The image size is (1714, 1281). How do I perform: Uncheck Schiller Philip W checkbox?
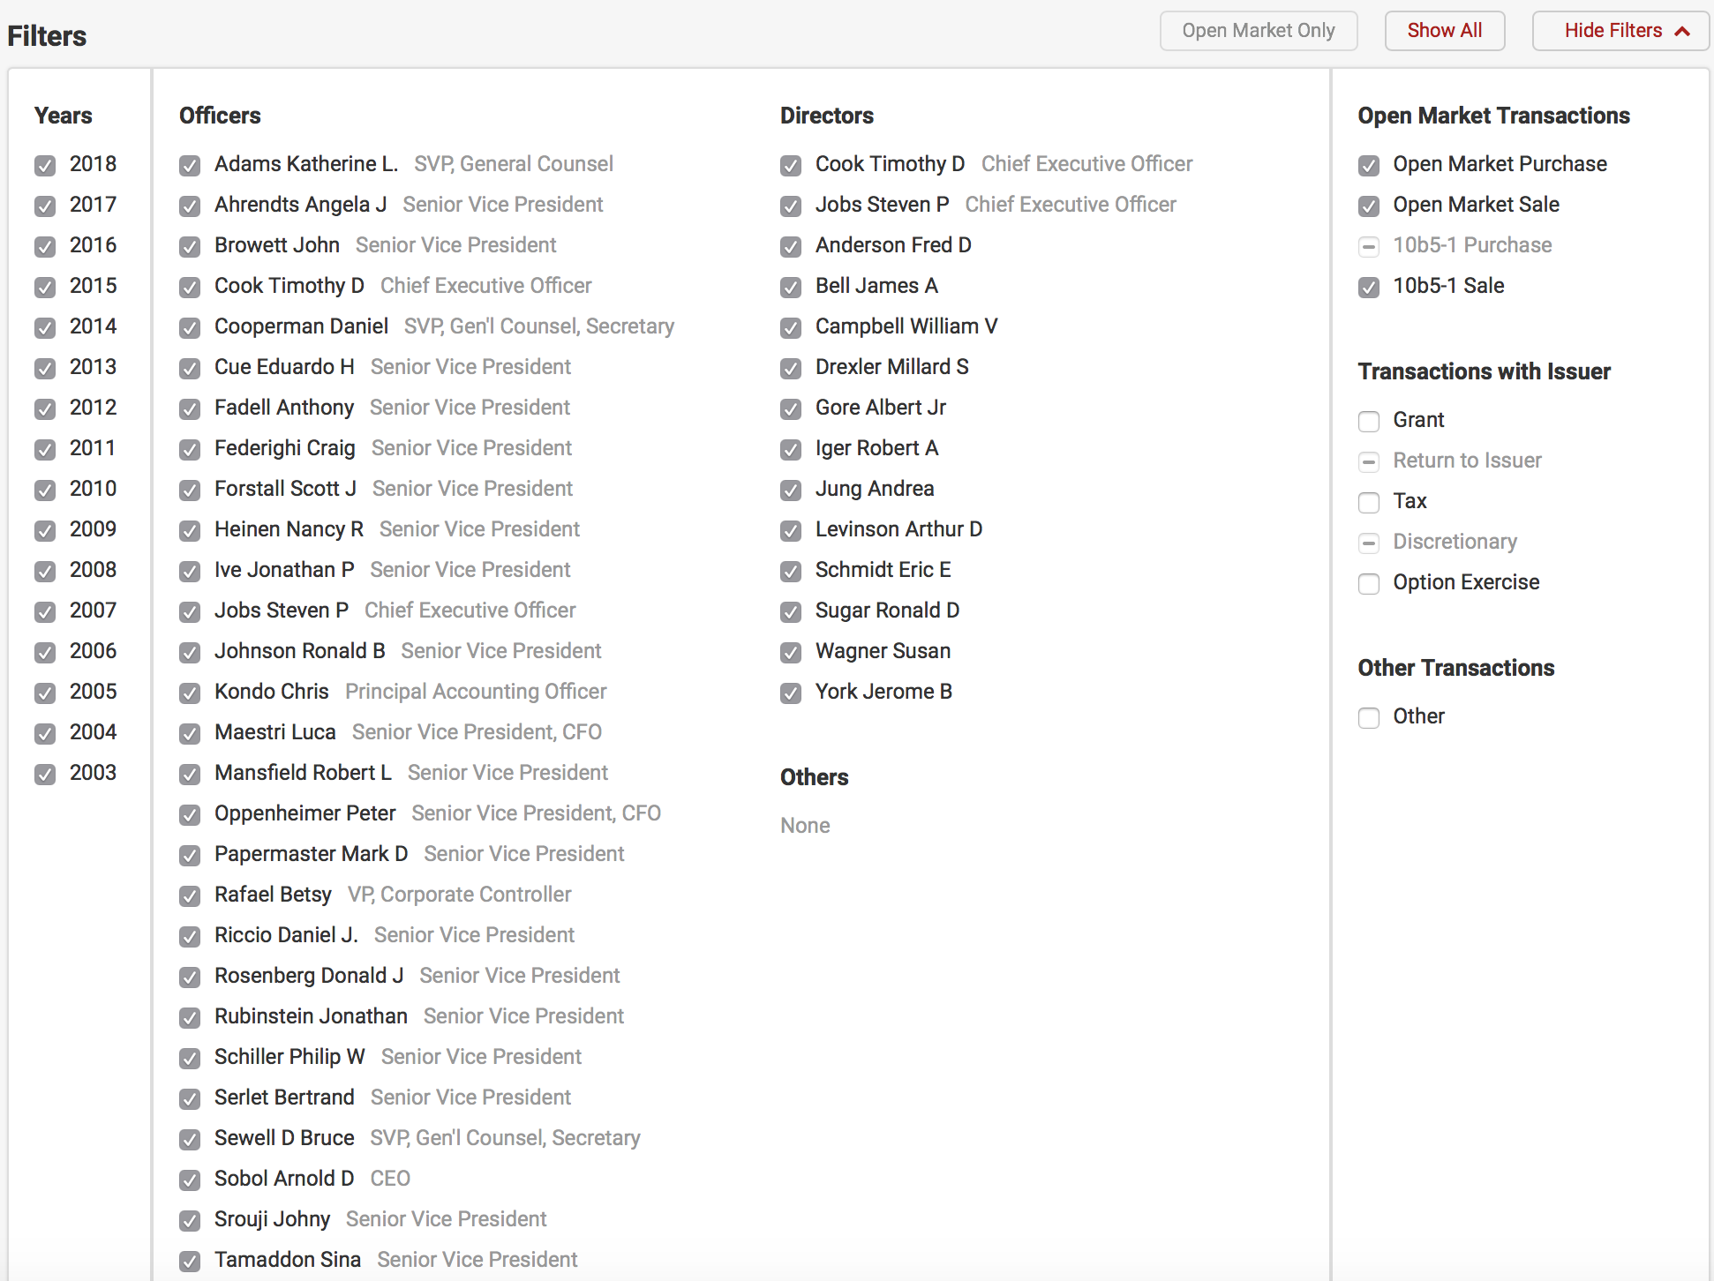(x=190, y=1058)
